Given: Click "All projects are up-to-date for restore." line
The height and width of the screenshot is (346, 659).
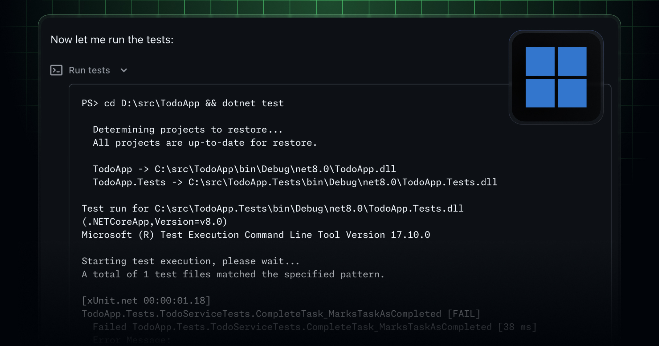Looking at the screenshot, I should (x=205, y=143).
